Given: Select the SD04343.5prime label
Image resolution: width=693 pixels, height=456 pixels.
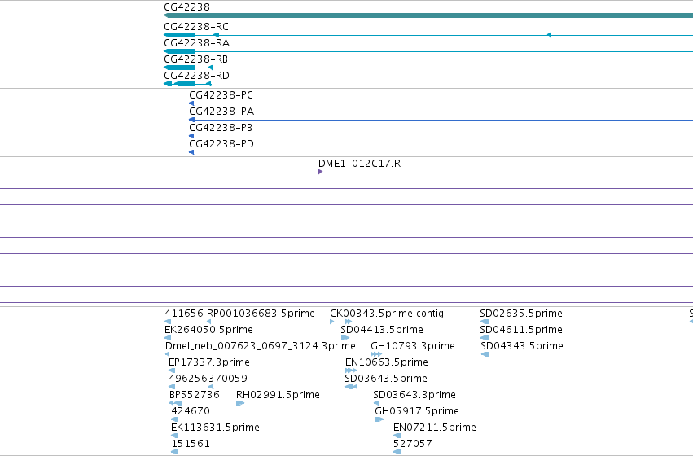Looking at the screenshot, I should tap(522, 346).
